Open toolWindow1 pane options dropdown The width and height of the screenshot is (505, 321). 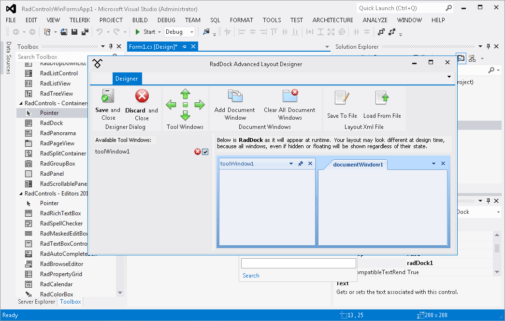point(291,164)
